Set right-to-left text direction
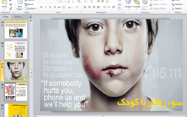The width and height of the screenshot is (187, 117). (x=109, y=7)
